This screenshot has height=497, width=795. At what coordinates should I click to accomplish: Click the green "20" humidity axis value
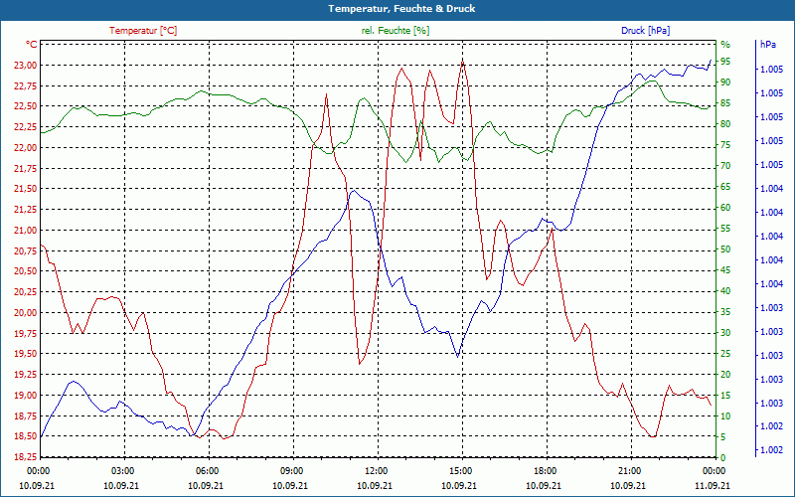725,375
